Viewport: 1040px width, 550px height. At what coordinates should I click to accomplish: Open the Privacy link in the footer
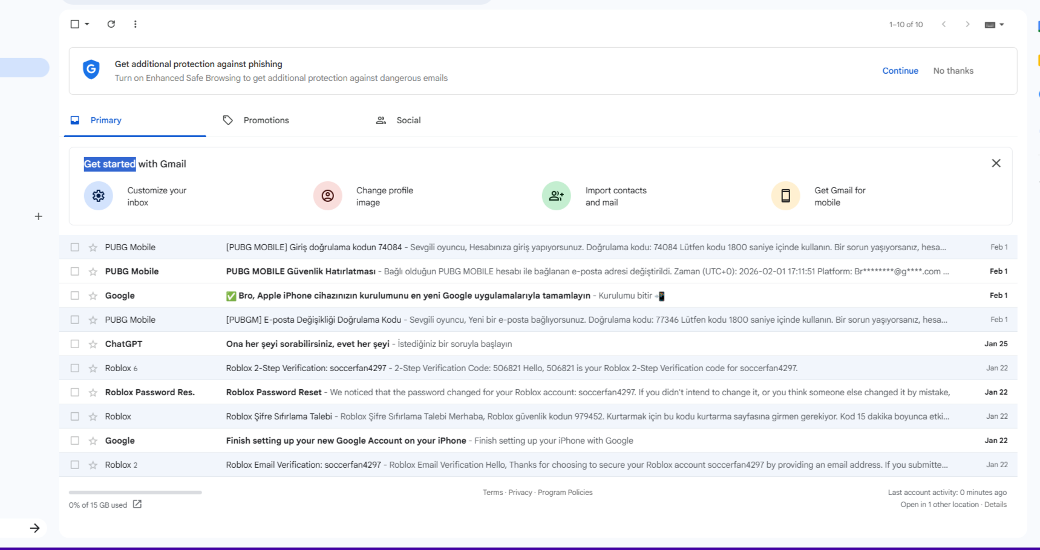click(x=520, y=493)
